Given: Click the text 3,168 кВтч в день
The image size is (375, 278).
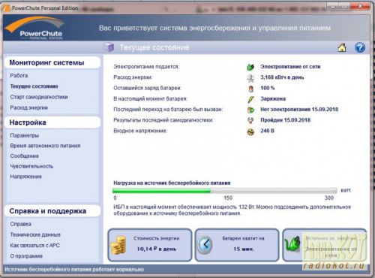Looking at the screenshot, I should coord(282,77).
